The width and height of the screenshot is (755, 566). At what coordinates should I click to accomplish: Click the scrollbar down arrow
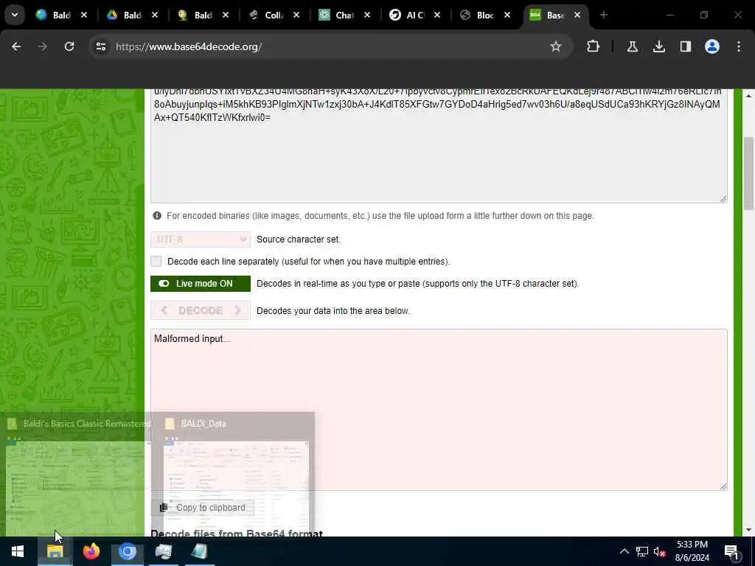(x=748, y=530)
